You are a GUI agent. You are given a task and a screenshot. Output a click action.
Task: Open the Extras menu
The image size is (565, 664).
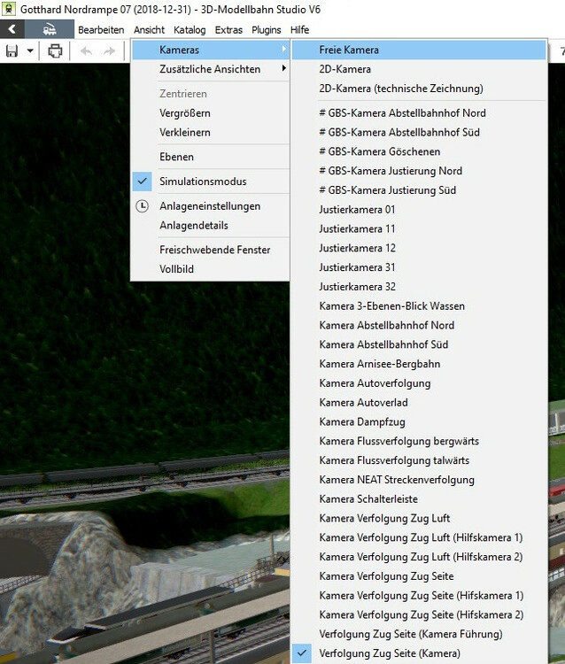coord(228,29)
